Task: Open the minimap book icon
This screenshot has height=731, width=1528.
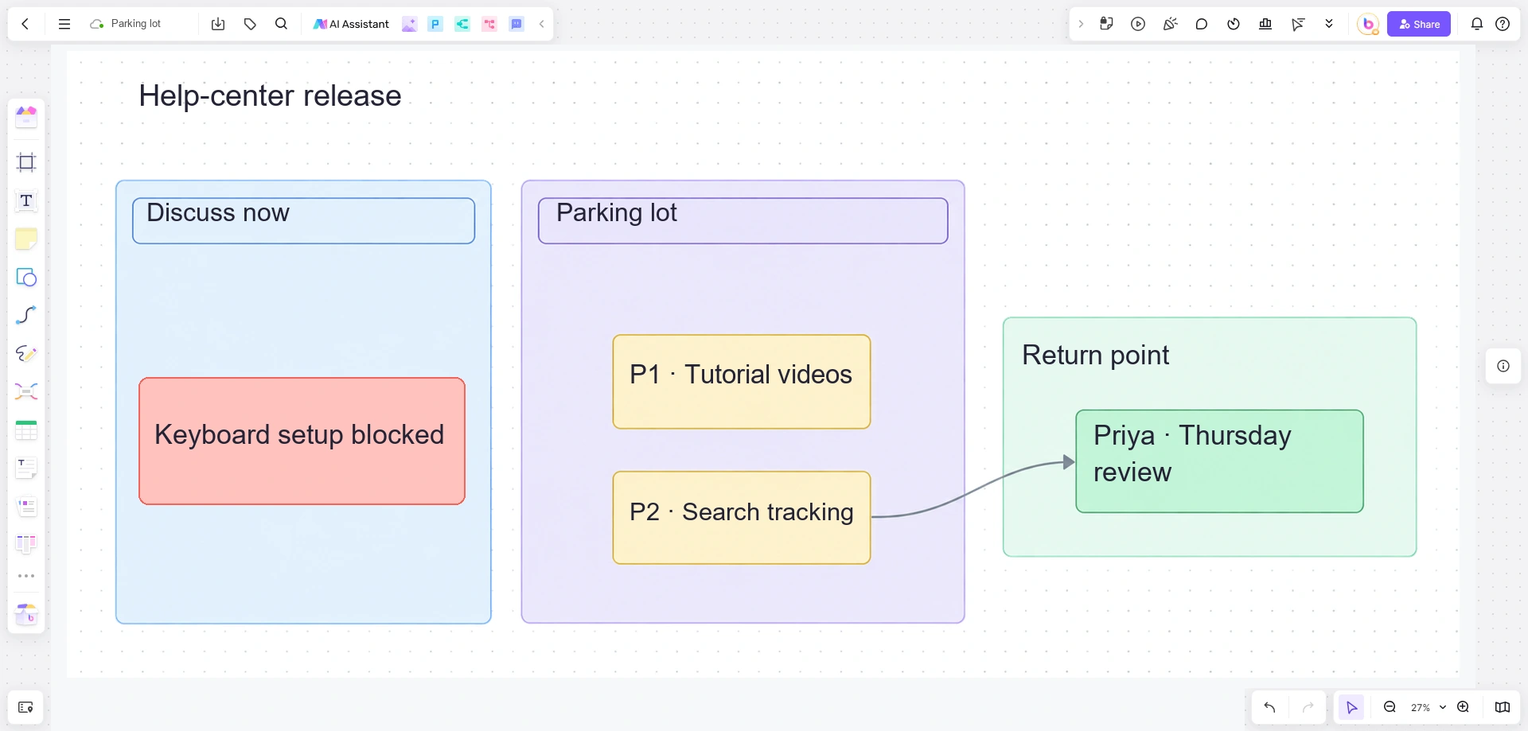Action: pyautogui.click(x=1503, y=707)
